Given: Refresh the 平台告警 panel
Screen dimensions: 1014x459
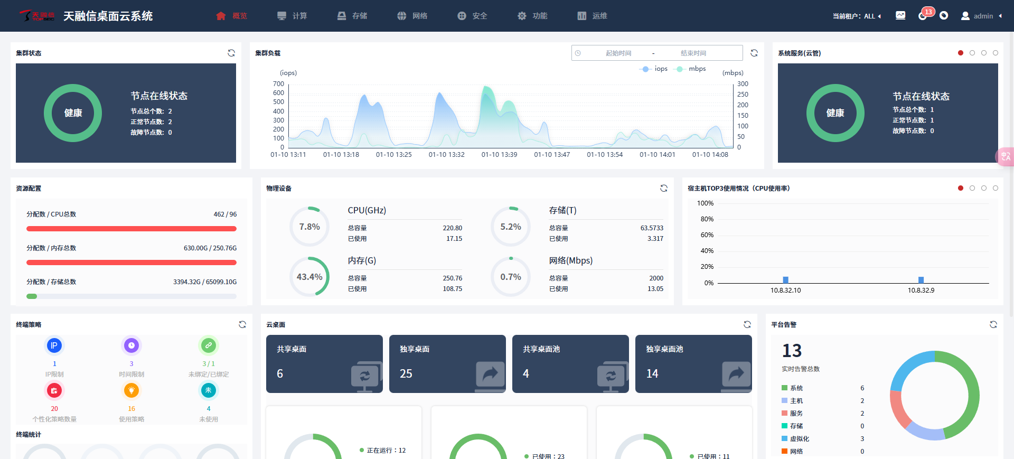Looking at the screenshot, I should 993,324.
